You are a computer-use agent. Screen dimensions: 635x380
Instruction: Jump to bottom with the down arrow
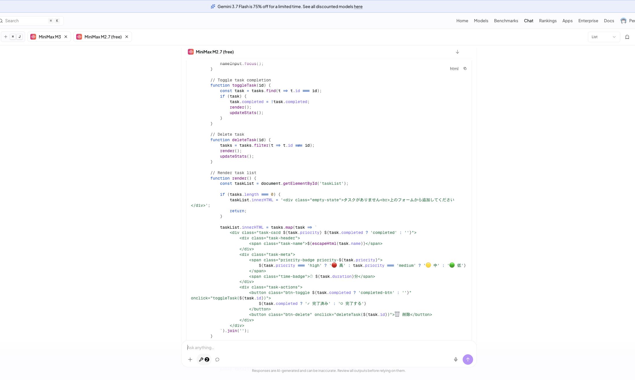457,52
